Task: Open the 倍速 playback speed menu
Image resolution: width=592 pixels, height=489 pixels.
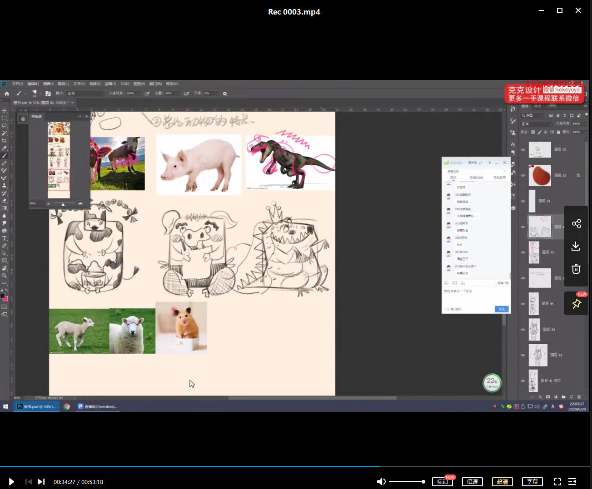Action: pyautogui.click(x=473, y=482)
